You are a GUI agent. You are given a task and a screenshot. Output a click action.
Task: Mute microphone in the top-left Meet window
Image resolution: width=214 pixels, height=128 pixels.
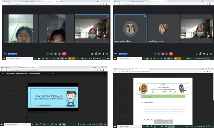click(x=47, y=53)
